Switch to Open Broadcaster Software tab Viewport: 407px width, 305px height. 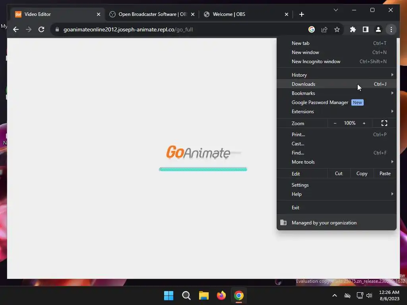[153, 14]
